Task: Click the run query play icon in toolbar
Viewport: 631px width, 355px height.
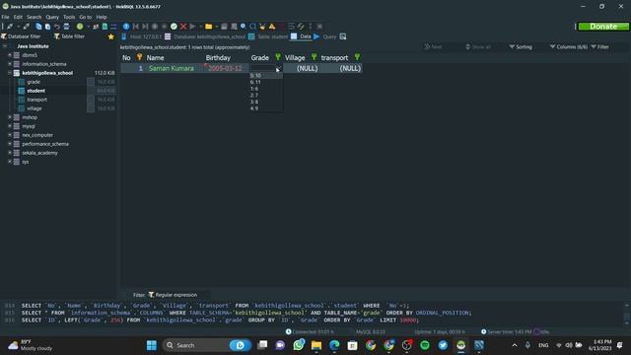Action: [x=192, y=27]
